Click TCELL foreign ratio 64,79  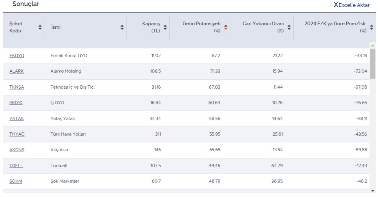[x=277, y=165]
